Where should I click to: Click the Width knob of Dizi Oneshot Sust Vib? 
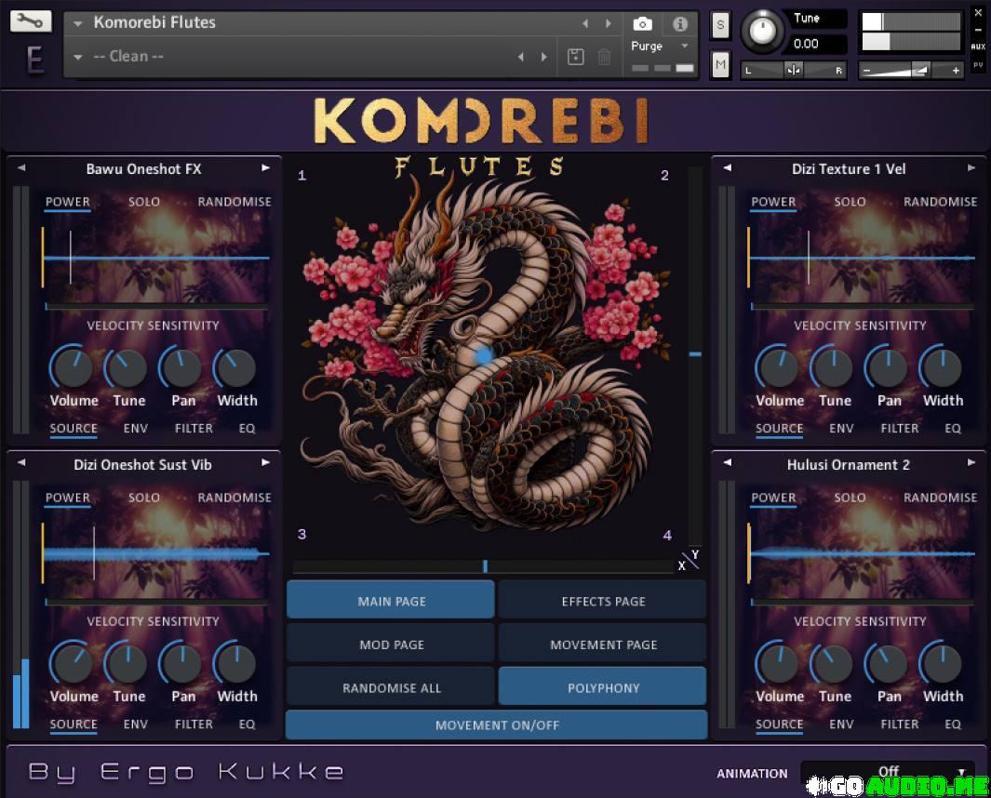pos(236,663)
